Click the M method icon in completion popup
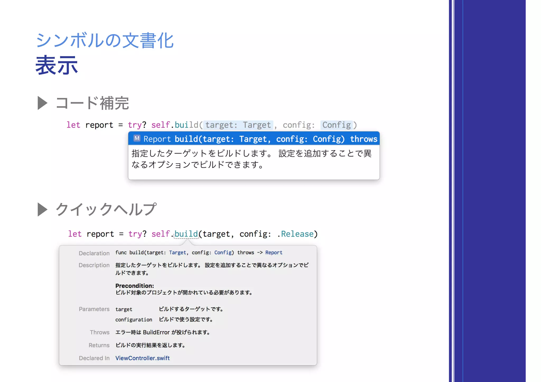This screenshot has height=382, width=541. 137,138
